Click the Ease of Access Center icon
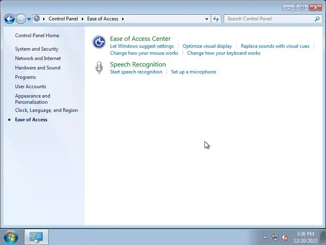The image size is (326, 245). coord(99,42)
